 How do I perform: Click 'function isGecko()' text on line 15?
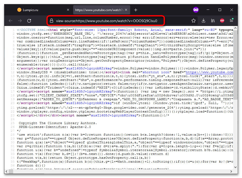tap(50, 84)
